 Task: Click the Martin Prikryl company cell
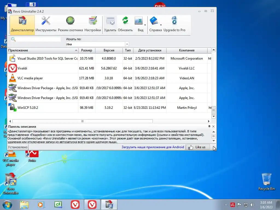tap(187, 108)
